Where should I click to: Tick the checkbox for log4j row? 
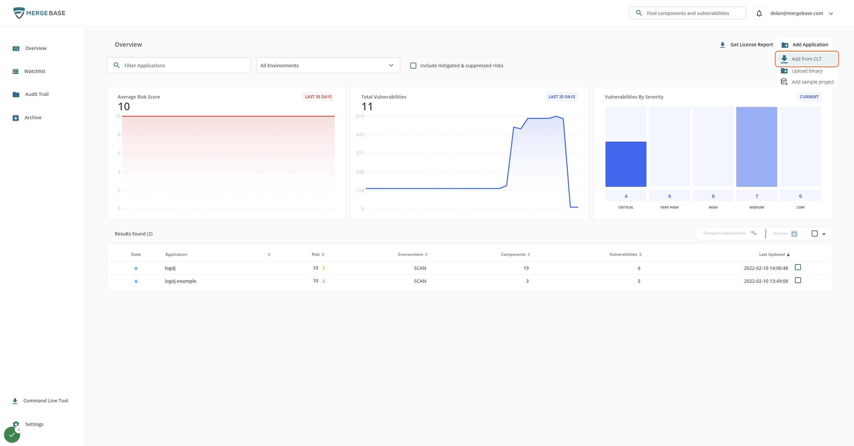(x=798, y=267)
